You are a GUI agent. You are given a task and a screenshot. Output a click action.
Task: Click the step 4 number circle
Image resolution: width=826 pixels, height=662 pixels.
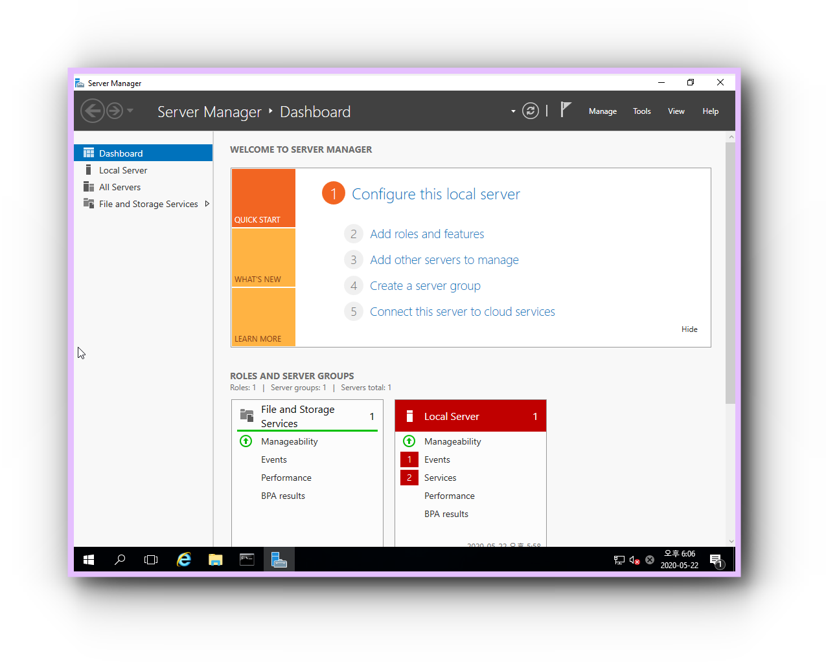click(x=354, y=285)
